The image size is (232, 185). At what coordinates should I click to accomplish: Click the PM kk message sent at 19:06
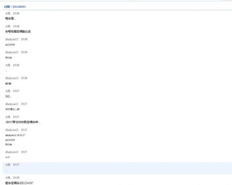pyautogui.click(x=8, y=58)
